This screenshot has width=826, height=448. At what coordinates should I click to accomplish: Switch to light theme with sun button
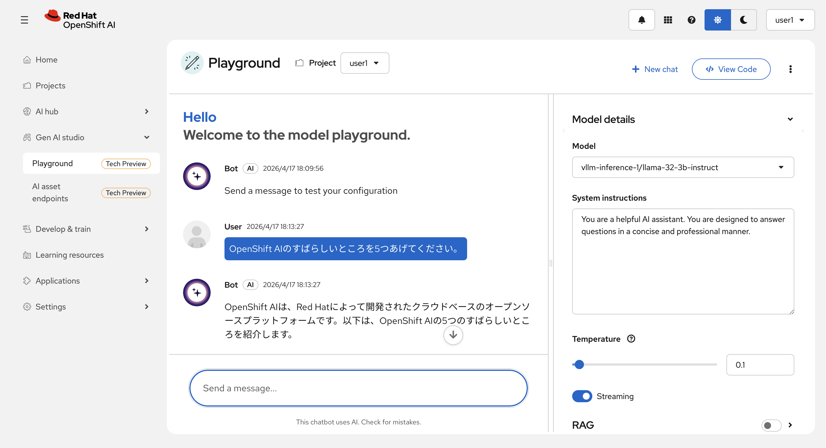717,20
